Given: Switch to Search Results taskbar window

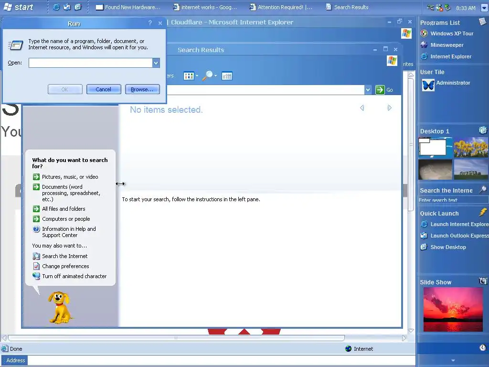Looking at the screenshot, I should [x=347, y=7].
